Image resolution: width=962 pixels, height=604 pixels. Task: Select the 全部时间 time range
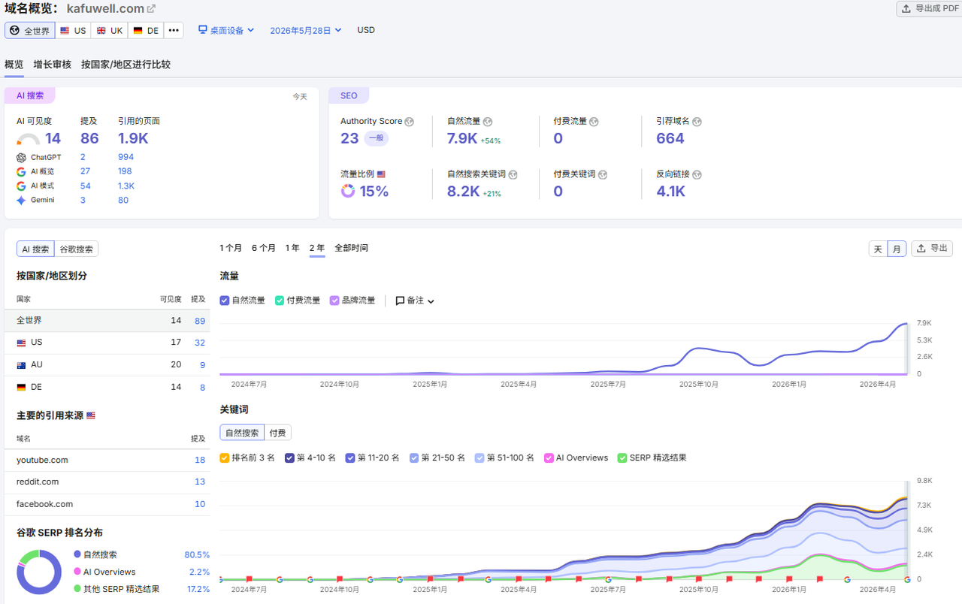point(352,248)
